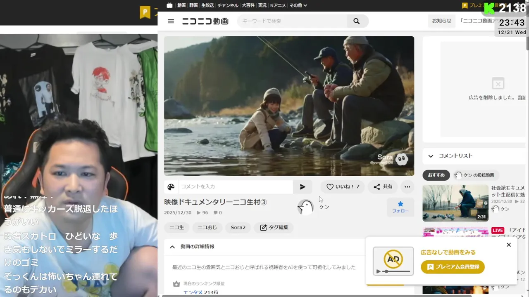Click the プレミアム会員登録 button

[x=453, y=267]
